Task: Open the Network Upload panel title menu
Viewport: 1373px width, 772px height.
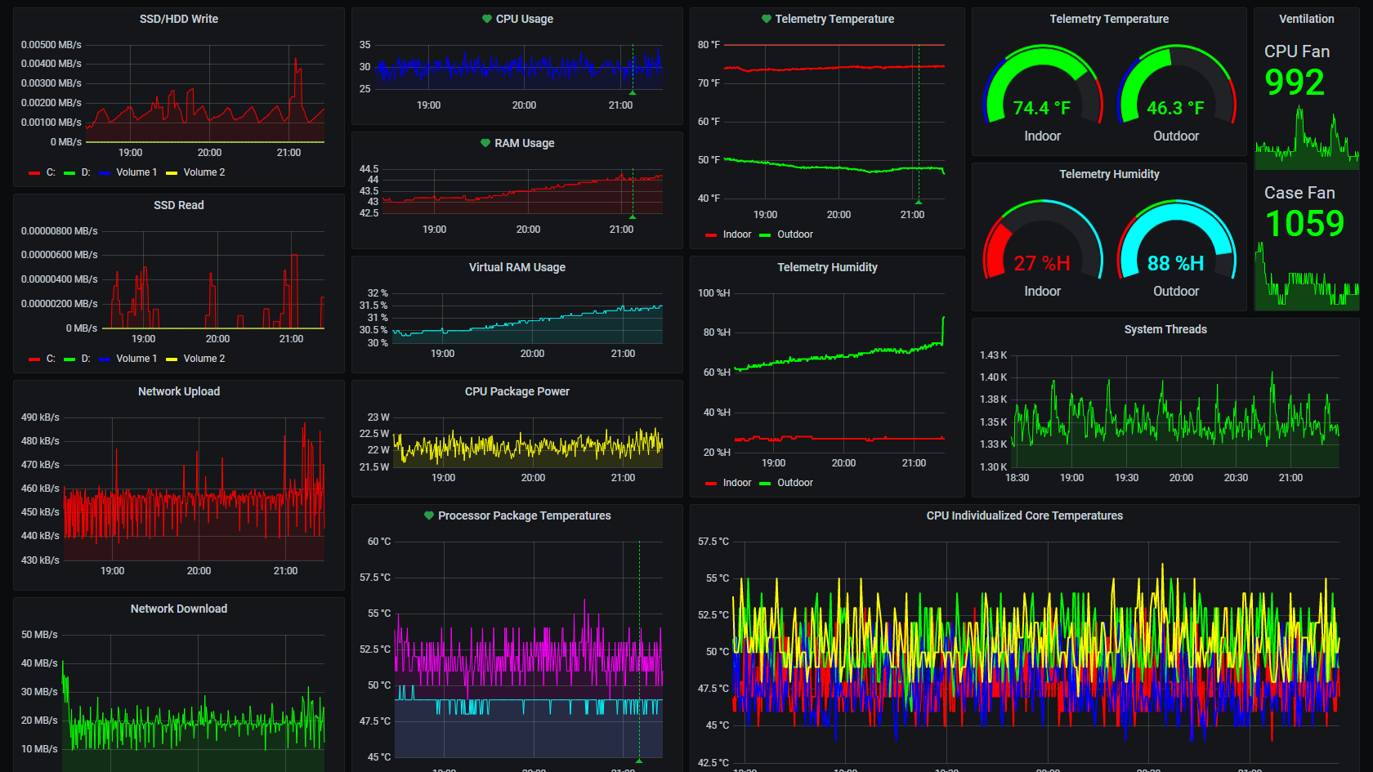Action: click(x=179, y=391)
